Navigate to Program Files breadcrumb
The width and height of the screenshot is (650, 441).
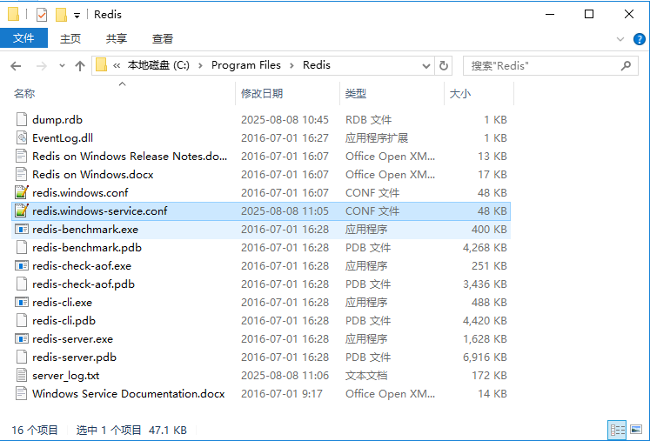point(246,65)
